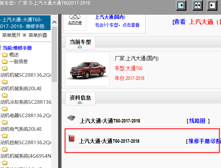The height and width of the screenshot is (168, 221).
Task: Click folder icon above 发动机机械系统20L4E
Action: click(x=5, y=82)
